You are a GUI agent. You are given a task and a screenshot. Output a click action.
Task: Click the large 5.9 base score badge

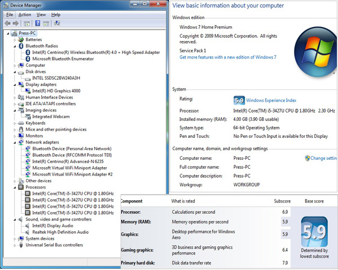tap(314, 231)
